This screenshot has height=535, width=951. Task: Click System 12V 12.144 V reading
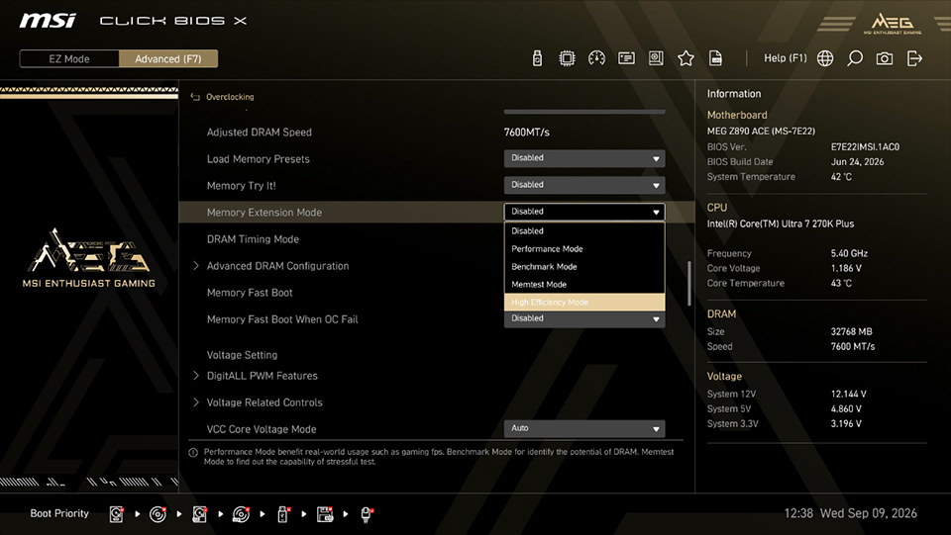(x=849, y=394)
